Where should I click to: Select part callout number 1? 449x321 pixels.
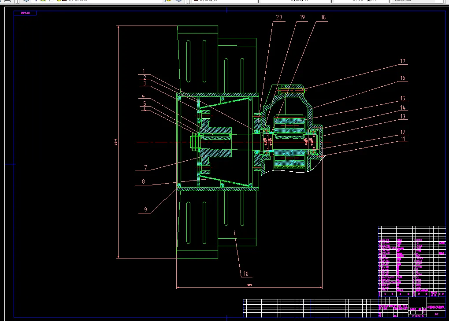[x=144, y=71]
